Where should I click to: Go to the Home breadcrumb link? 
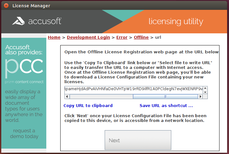[54, 37]
